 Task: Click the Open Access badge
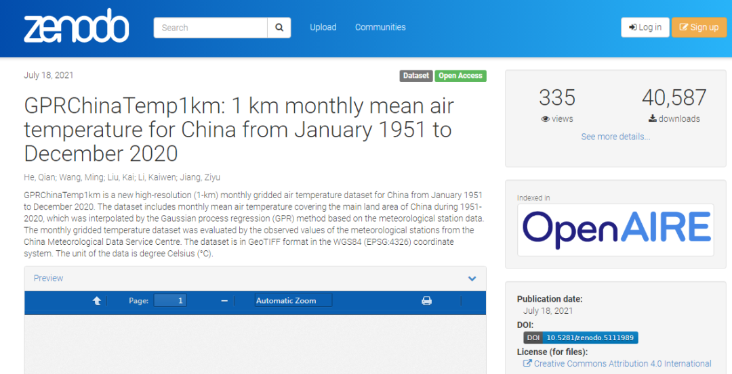460,76
